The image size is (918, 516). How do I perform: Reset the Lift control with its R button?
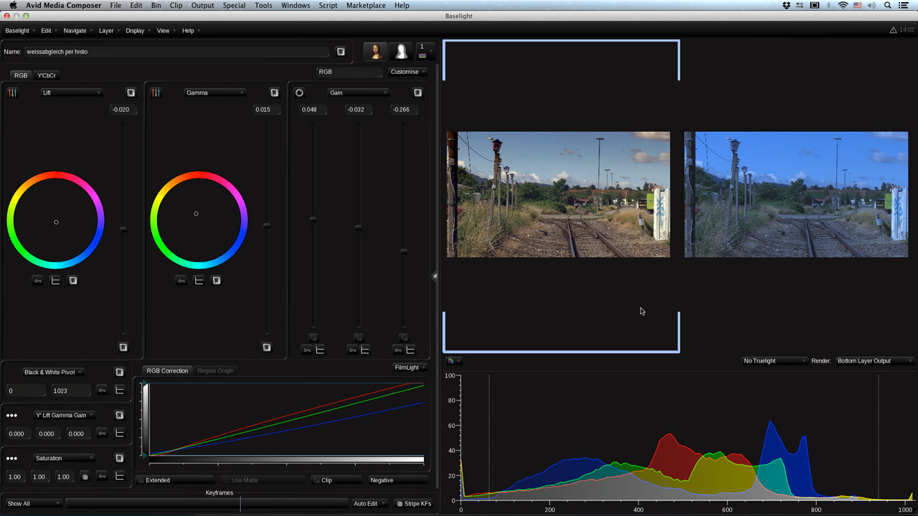click(131, 92)
